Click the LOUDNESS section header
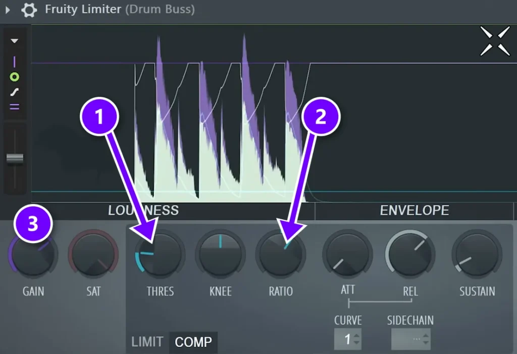This screenshot has width=517, height=354. click(x=143, y=210)
